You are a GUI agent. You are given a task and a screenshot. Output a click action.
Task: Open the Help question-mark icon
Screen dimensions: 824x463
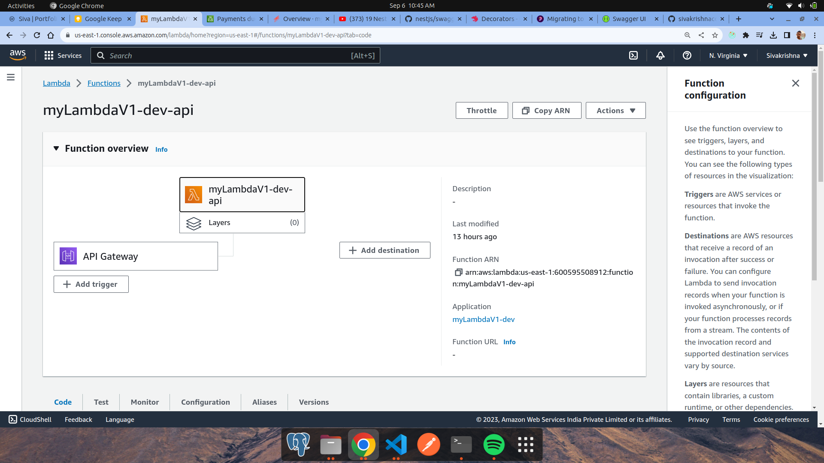tap(687, 55)
